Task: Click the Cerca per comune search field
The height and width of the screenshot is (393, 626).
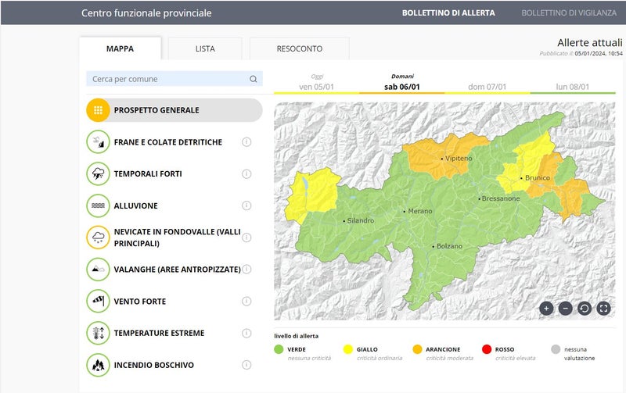Action: pos(168,79)
